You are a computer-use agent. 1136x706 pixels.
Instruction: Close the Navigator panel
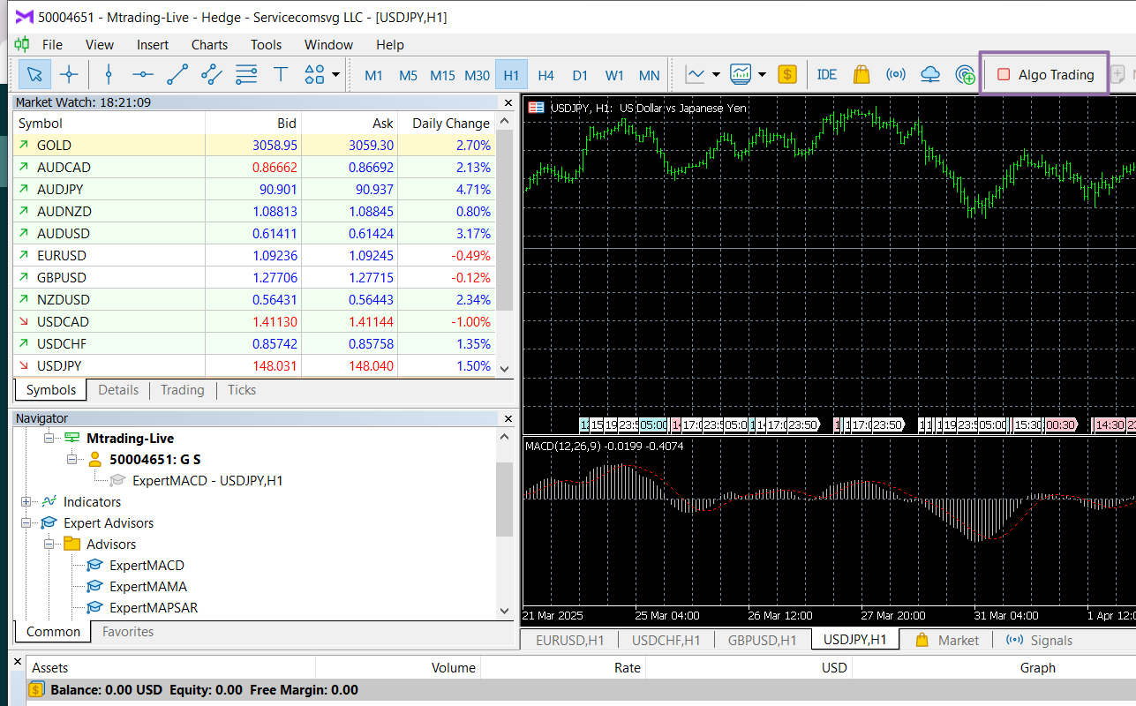(x=507, y=418)
